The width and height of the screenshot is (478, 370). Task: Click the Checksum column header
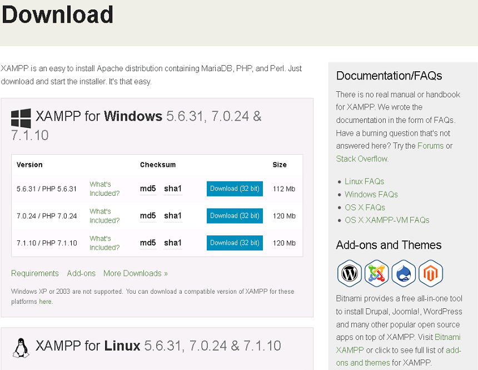(158, 165)
